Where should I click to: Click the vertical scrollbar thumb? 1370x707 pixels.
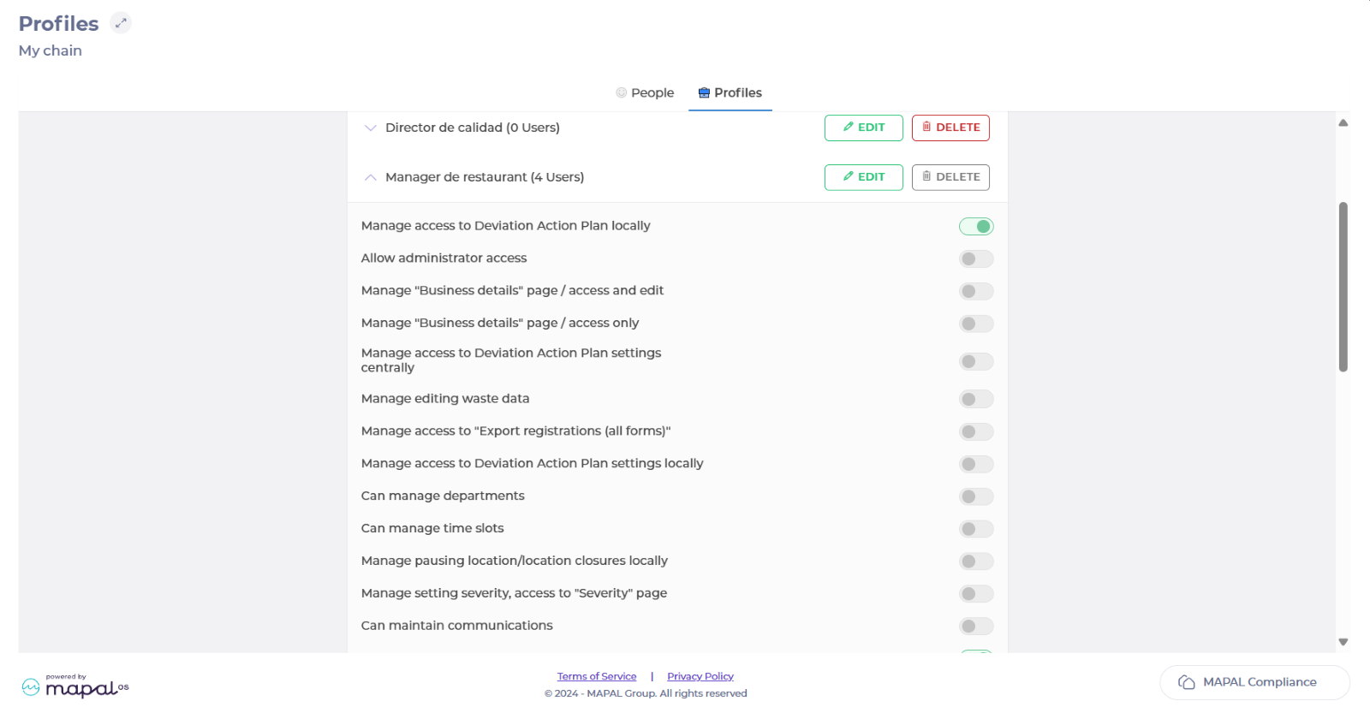coord(1343,287)
